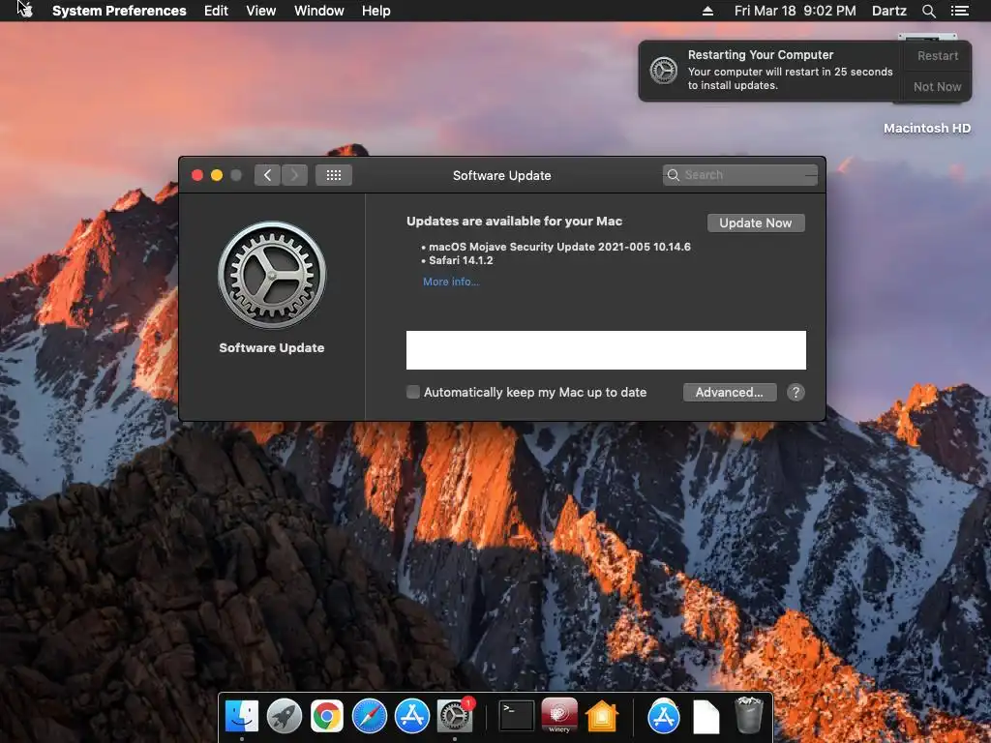Click the date and time in menu bar
Image resolution: width=991 pixels, height=743 pixels.
click(796, 11)
